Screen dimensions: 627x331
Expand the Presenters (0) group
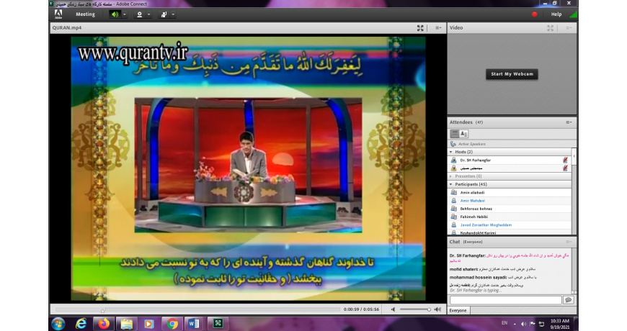coord(451,176)
